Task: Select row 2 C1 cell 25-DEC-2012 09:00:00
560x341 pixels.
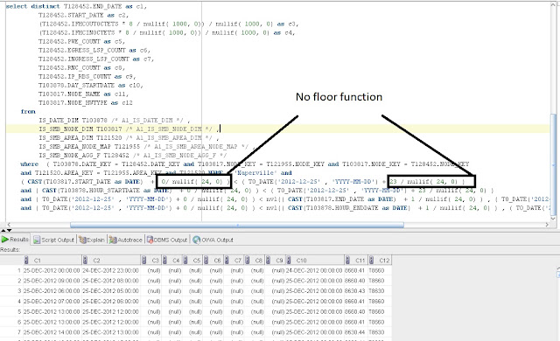Action: [52, 281]
